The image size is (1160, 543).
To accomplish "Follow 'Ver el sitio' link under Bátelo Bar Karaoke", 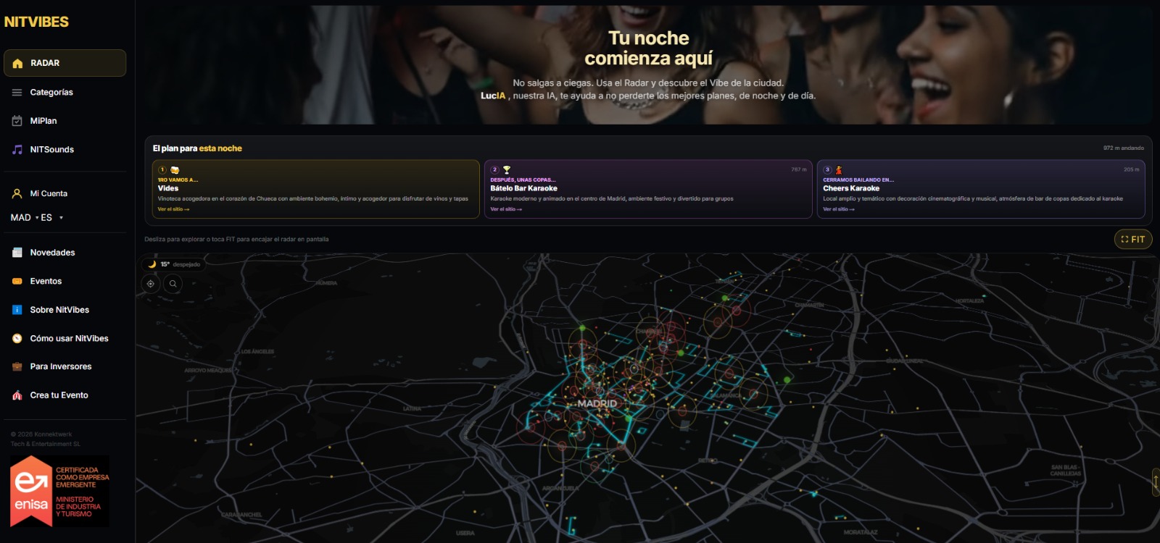I will tap(506, 209).
